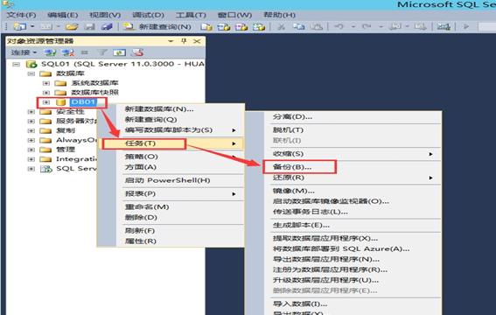Image resolution: width=496 pixels, height=315 pixels.
Task: Open the 连接 dropdown in Object Explorer
Action: pyautogui.click(x=24, y=52)
